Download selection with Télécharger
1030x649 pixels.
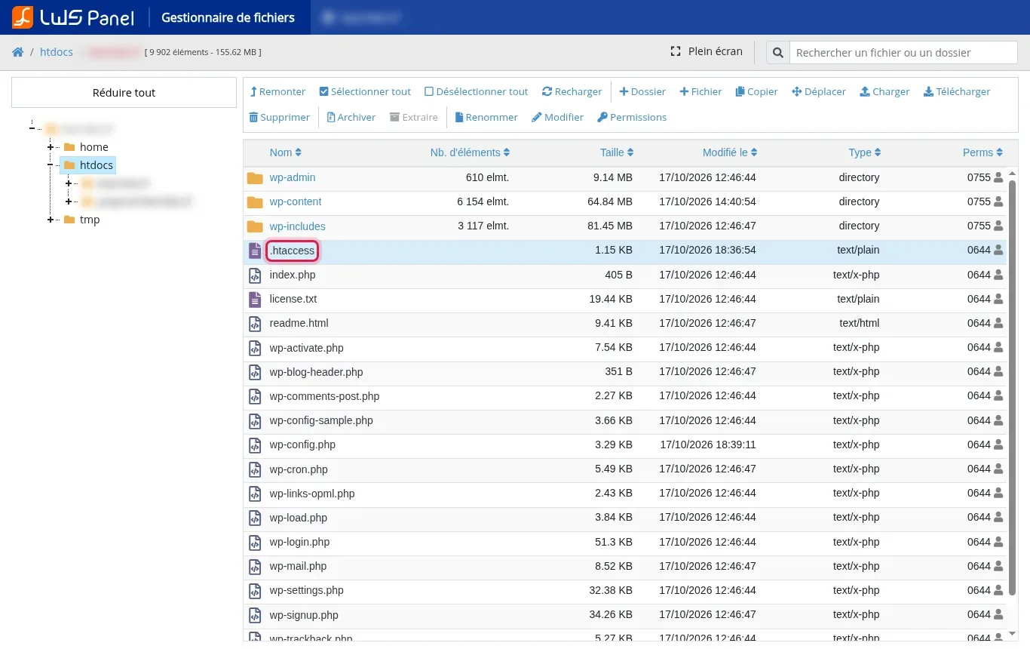point(957,91)
